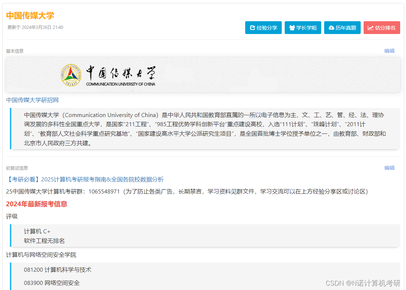Click the 评级 label
The height and width of the screenshot is (290, 406).
pyautogui.click(x=12, y=216)
